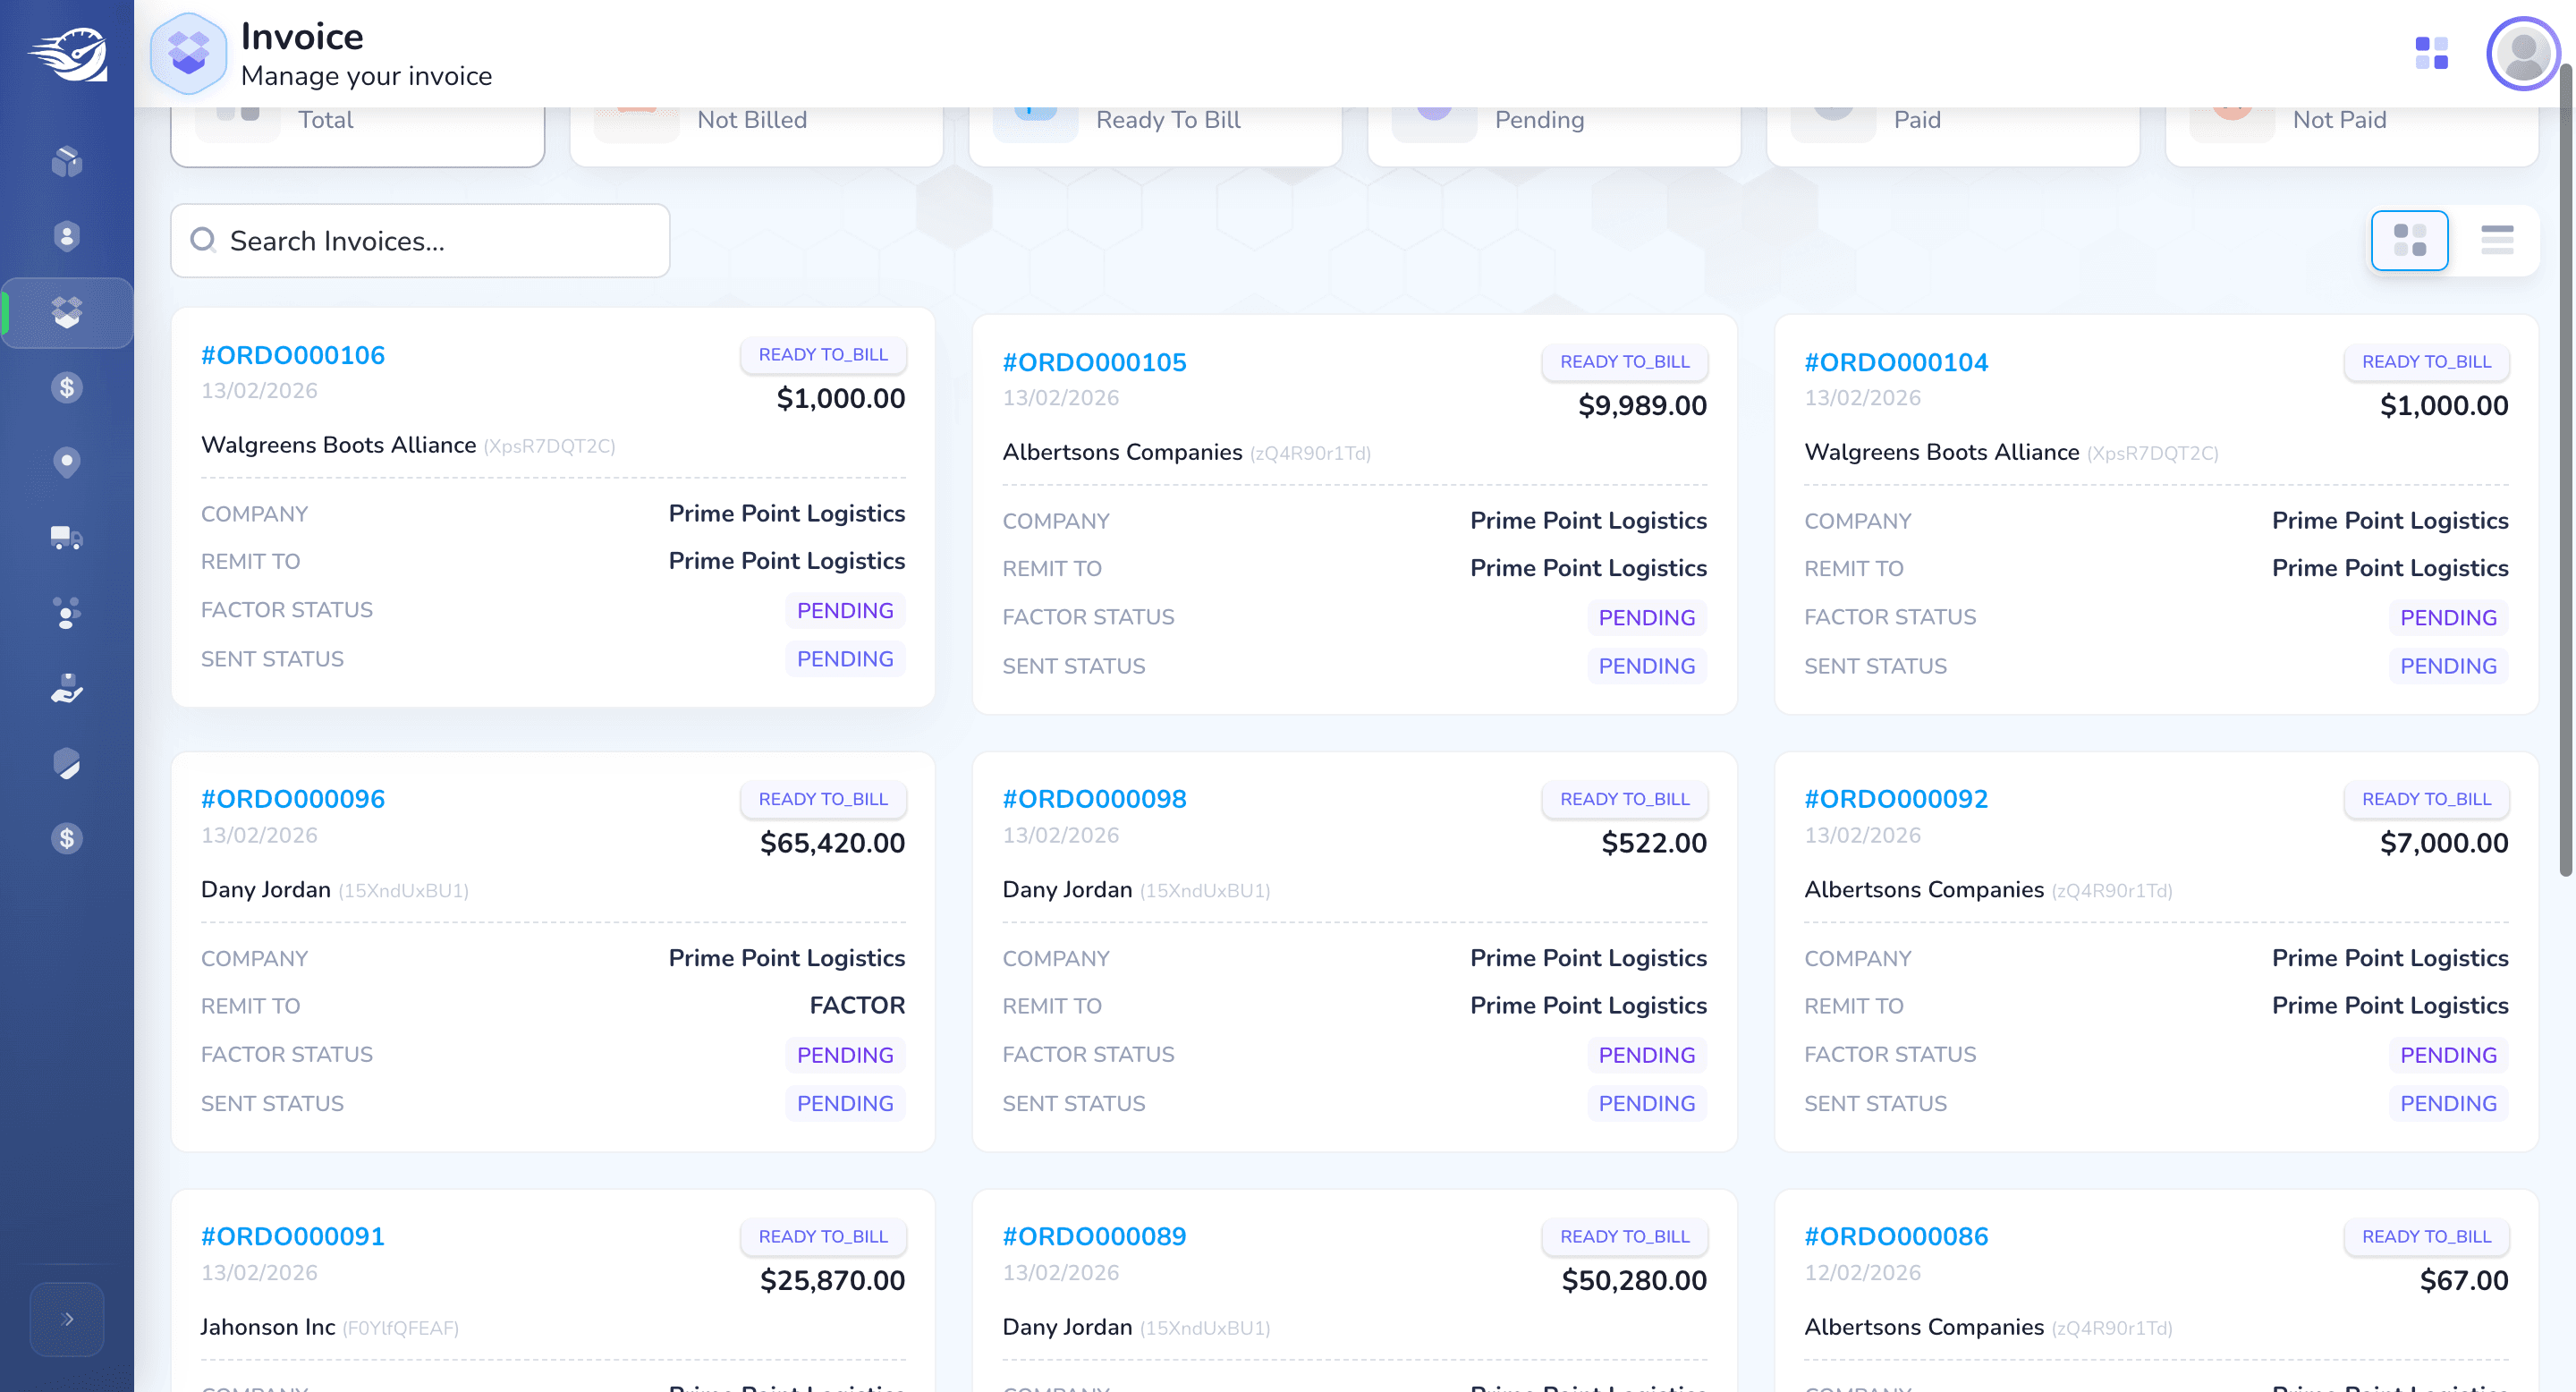Click READY TO_BILL badge on #ORDO000106
This screenshot has width=2576, height=1392.
click(x=823, y=354)
